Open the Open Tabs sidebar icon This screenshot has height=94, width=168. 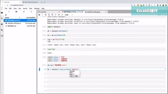point(2,36)
